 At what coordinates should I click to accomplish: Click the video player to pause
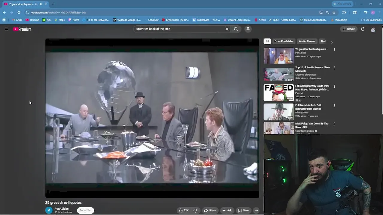[x=152, y=118]
